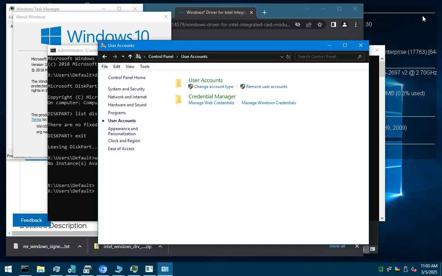Go to System and Security category
This screenshot has width=442, height=276.
(x=126, y=89)
